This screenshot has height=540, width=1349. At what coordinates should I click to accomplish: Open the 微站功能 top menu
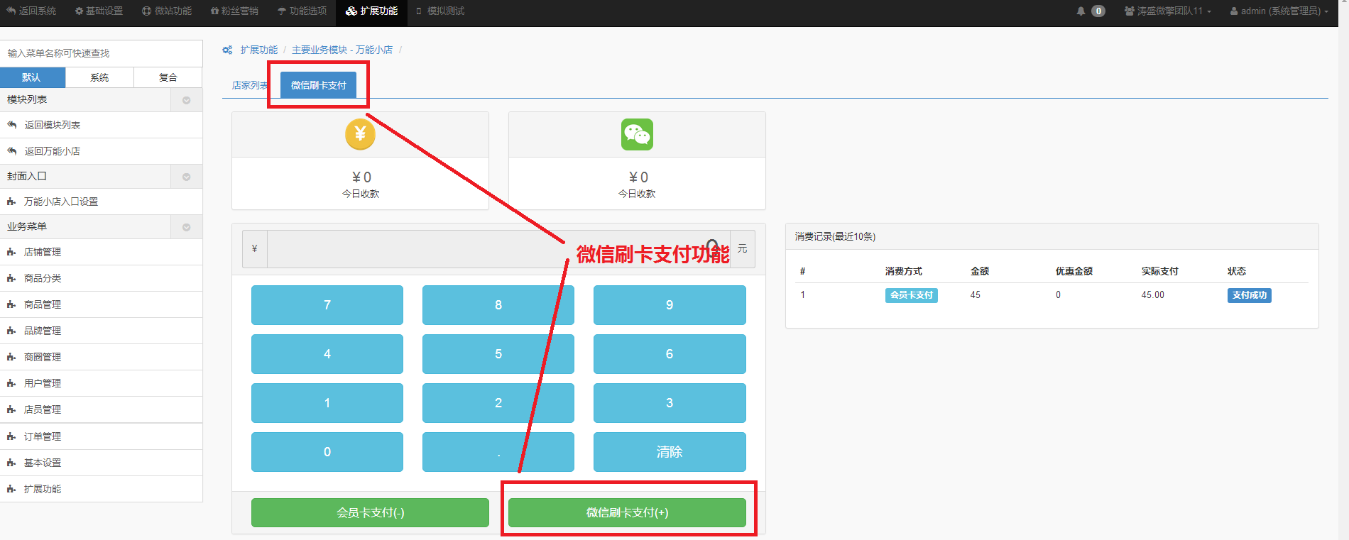(167, 11)
